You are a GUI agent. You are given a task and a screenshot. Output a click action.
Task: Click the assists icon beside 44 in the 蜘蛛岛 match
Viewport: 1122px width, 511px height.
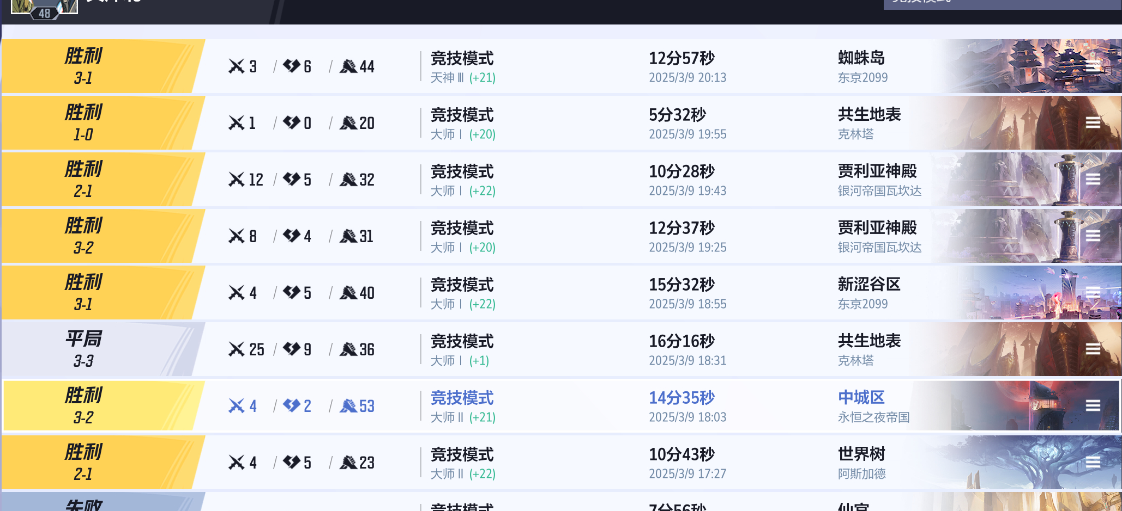348,66
